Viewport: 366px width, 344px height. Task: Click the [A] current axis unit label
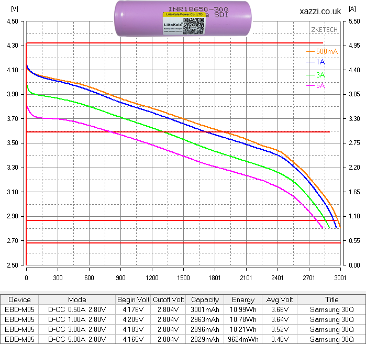[x=352, y=9]
